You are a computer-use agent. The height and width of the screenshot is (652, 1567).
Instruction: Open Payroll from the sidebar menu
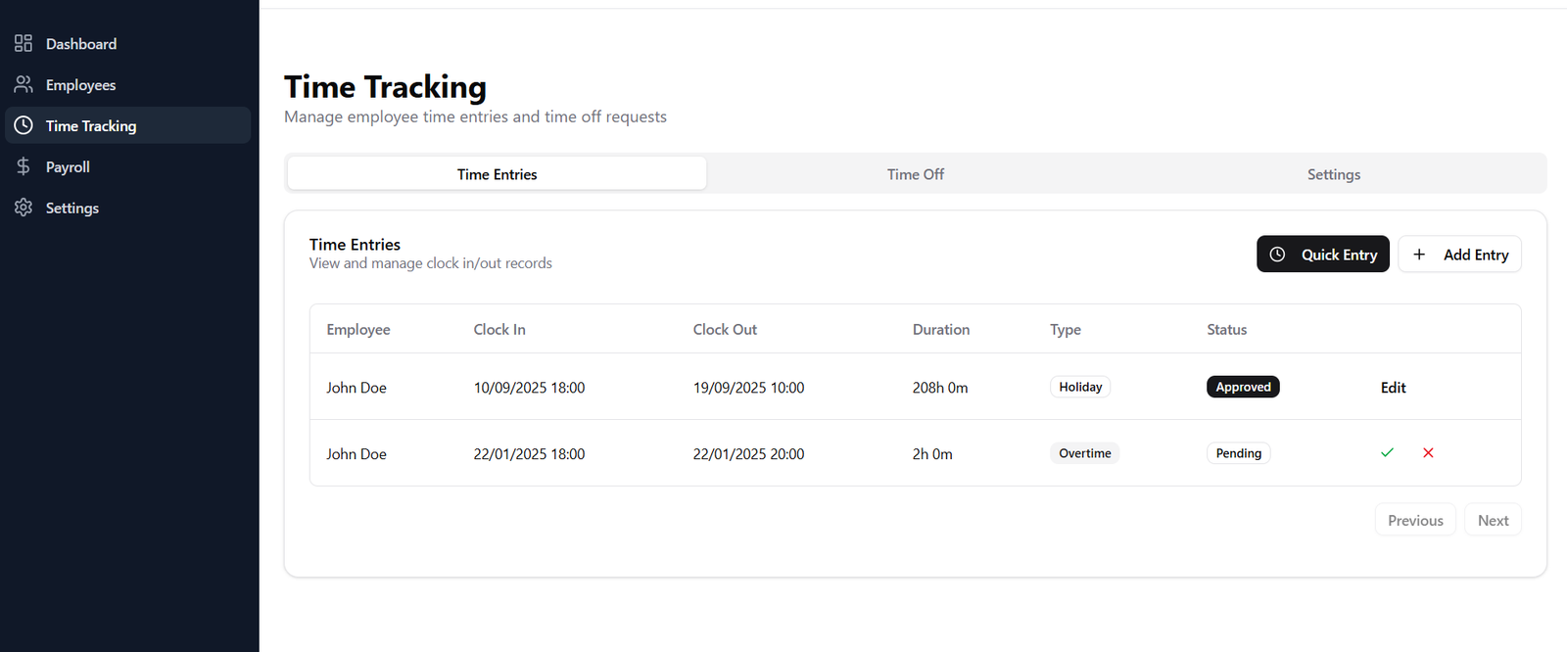(x=68, y=167)
